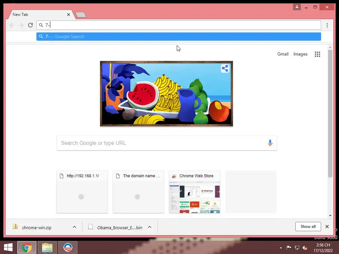Open the chrome-win.zip download
Screen dimensions: 339x254
(x=37, y=228)
